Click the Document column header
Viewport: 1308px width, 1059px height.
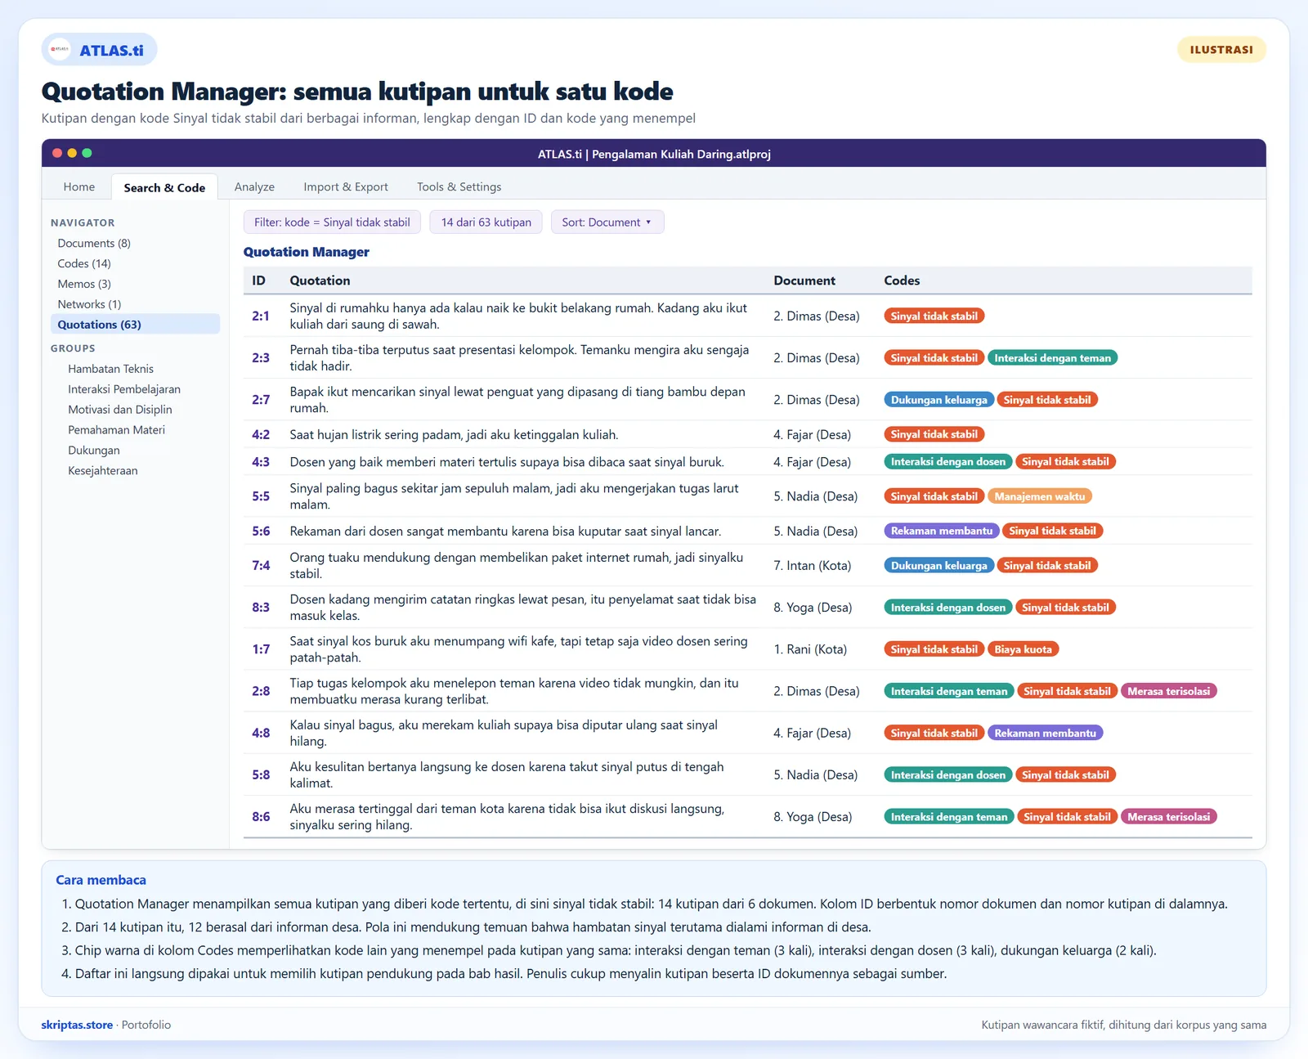[804, 280]
